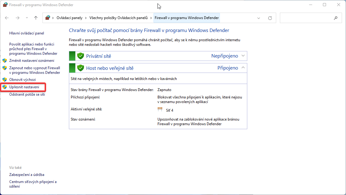Go up one level arrow
Viewport: 346px width, 195px height.
(36, 18)
